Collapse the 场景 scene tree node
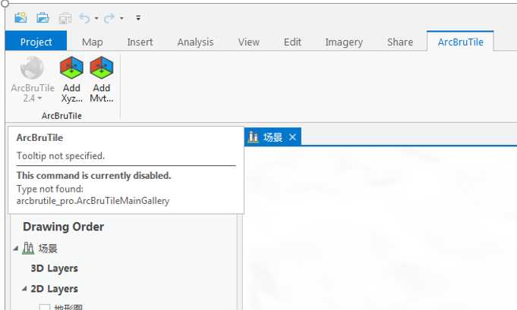This screenshot has height=310, width=517. pos(15,249)
